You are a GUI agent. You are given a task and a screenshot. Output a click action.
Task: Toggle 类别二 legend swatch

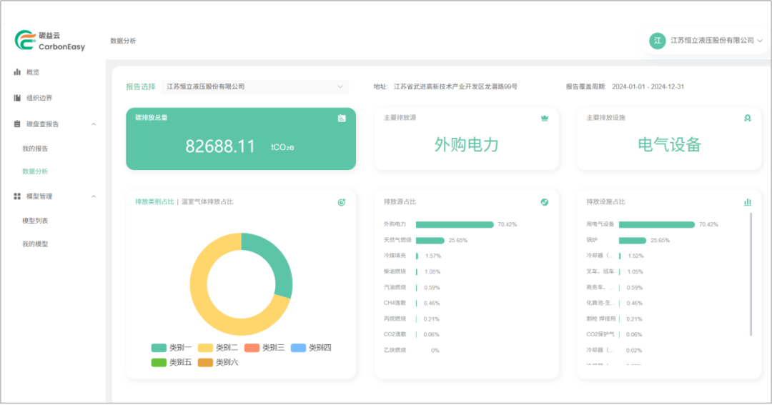pyautogui.click(x=205, y=348)
